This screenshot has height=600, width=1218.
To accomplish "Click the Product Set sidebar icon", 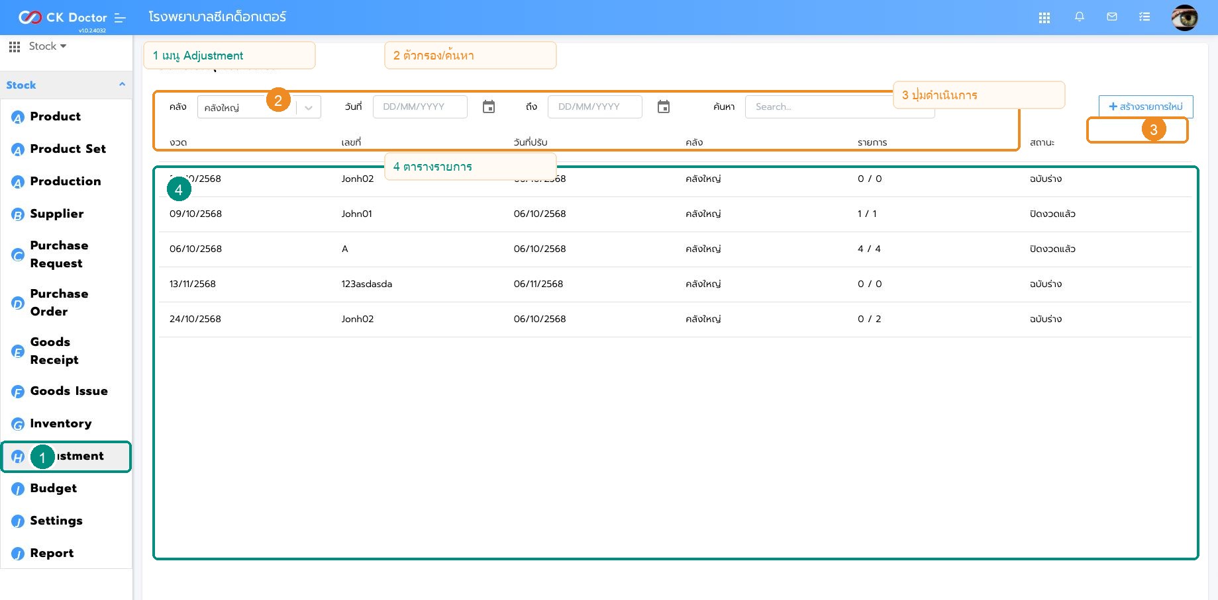I will tap(18, 150).
